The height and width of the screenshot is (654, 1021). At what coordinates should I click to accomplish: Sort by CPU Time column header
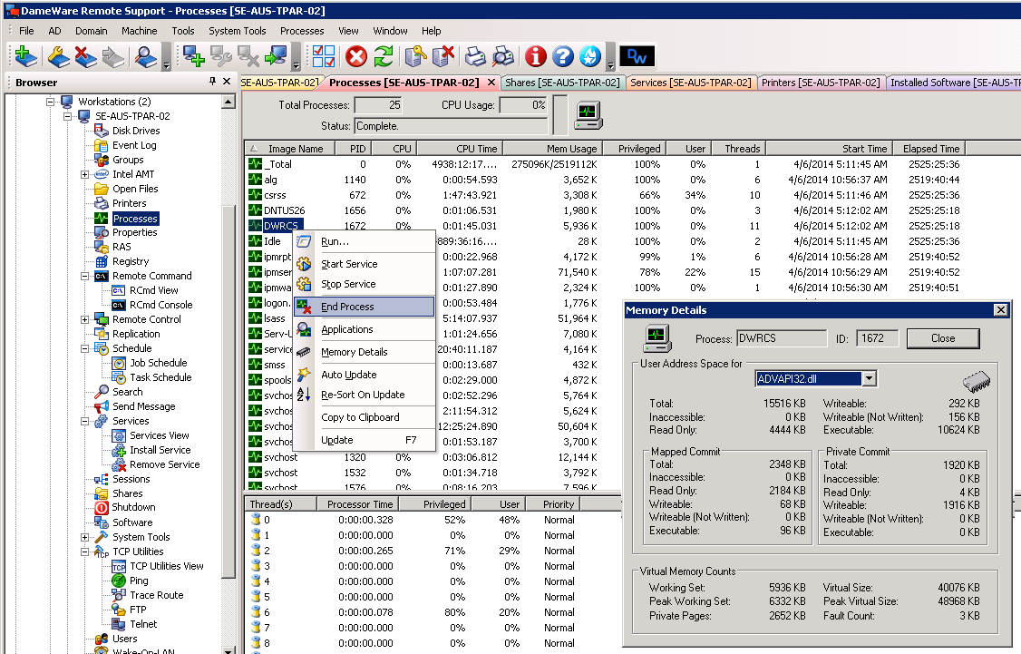(459, 149)
